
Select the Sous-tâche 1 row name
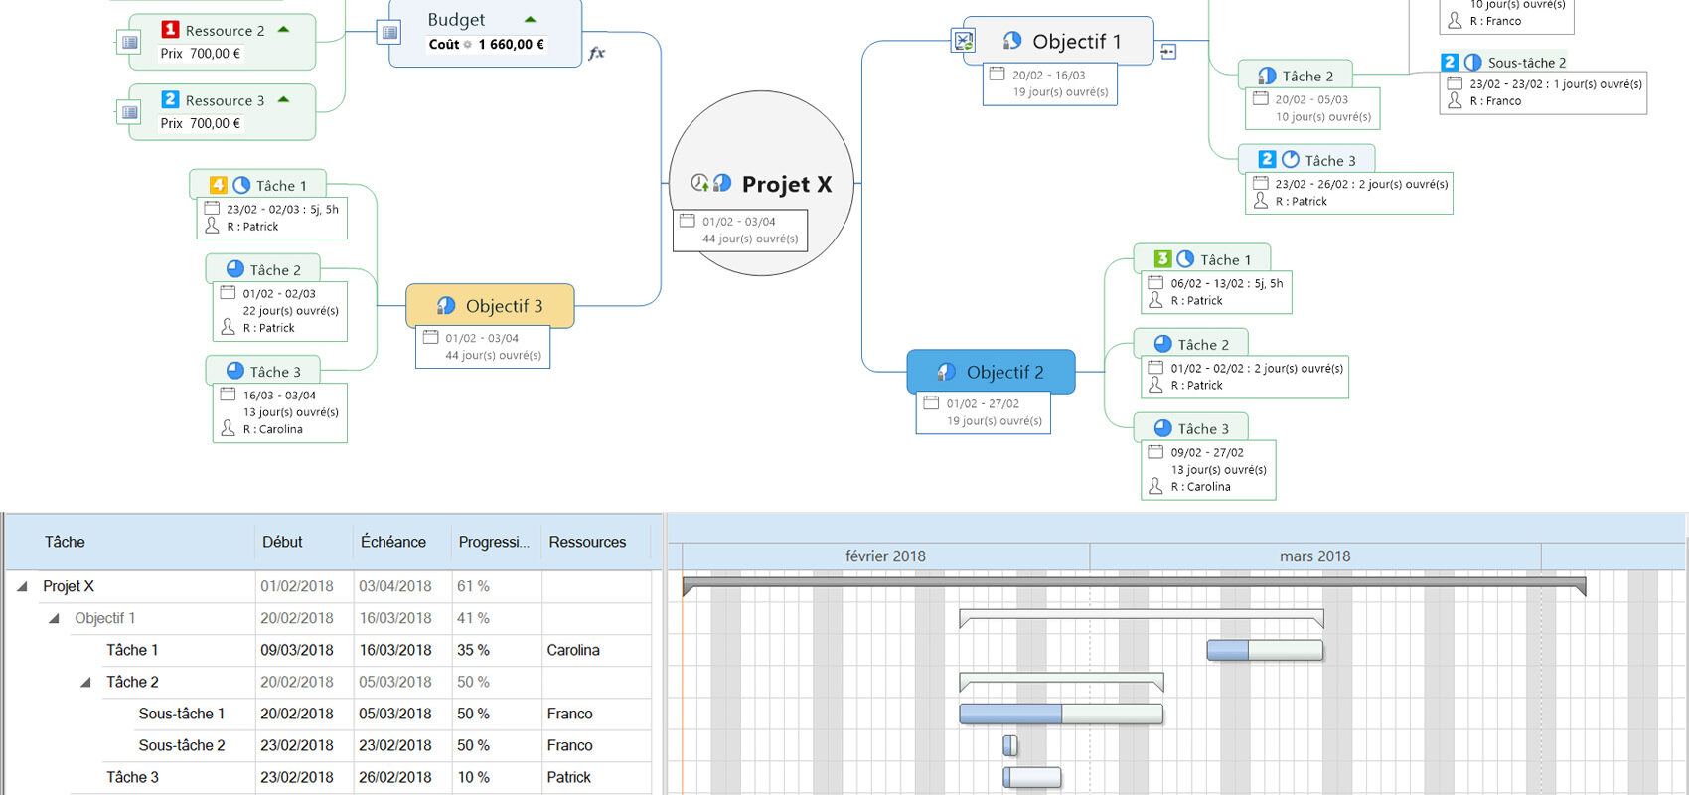coord(182,714)
